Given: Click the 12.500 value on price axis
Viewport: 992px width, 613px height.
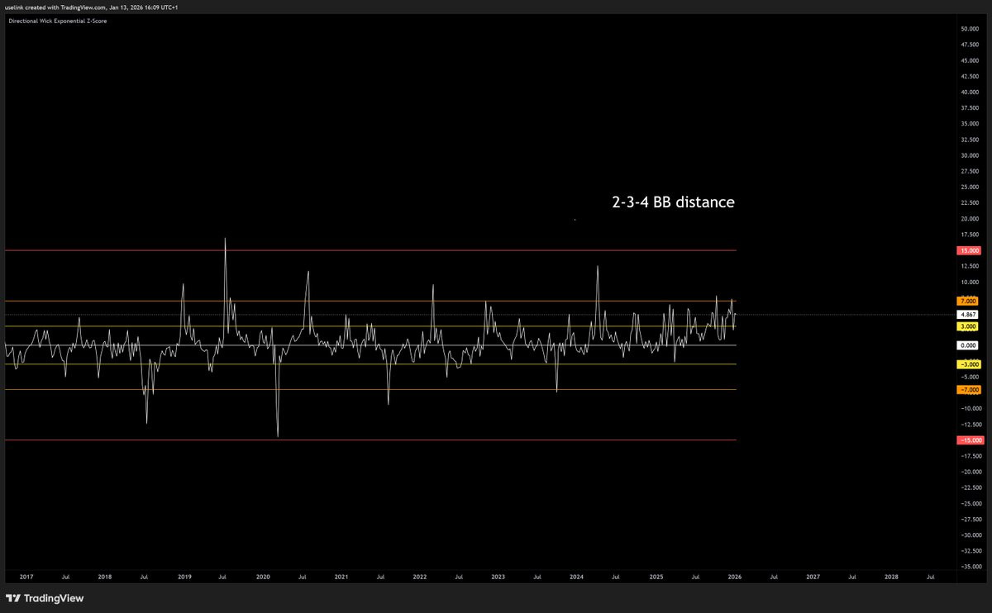Looking at the screenshot, I should coord(970,266).
